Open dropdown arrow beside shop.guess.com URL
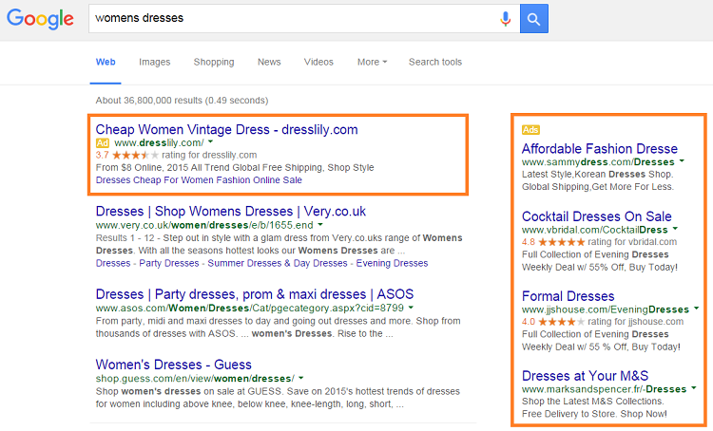The width and height of the screenshot is (713, 431). pos(301,378)
